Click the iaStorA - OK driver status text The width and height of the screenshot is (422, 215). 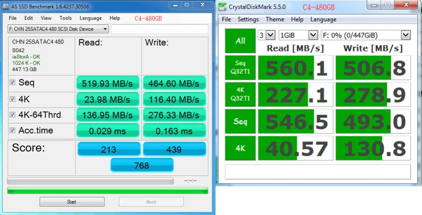(x=26, y=57)
